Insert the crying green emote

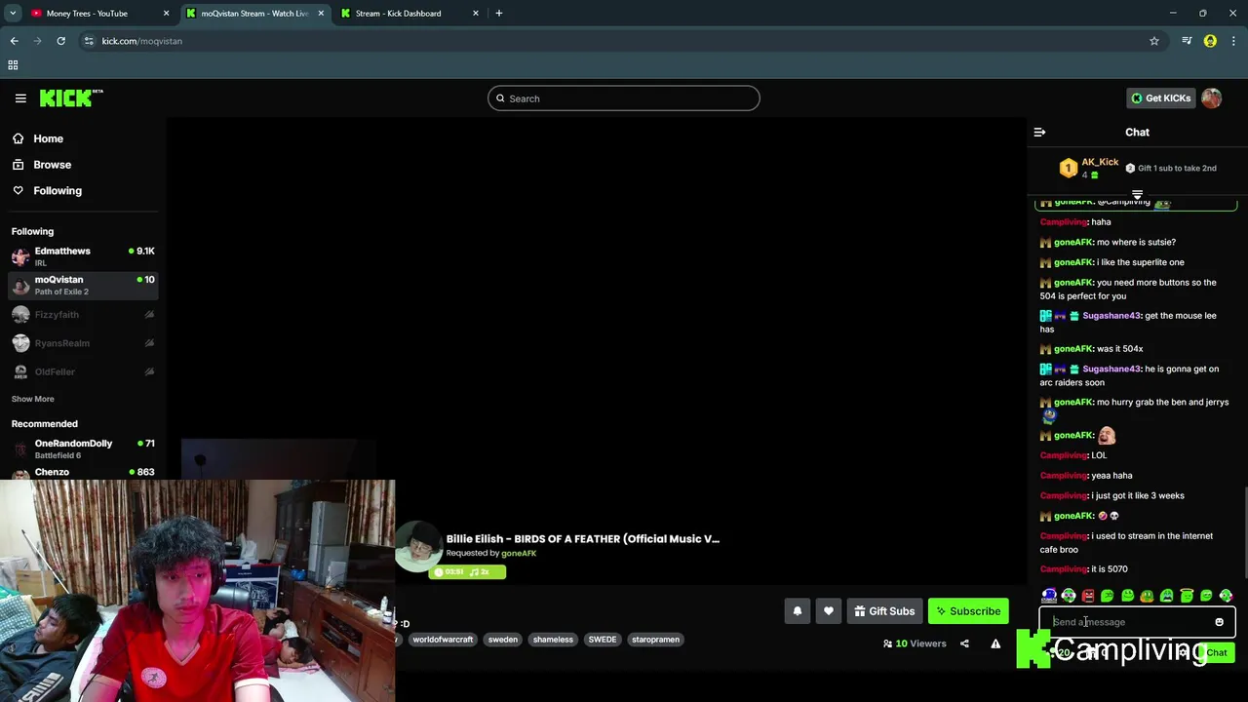click(1167, 596)
